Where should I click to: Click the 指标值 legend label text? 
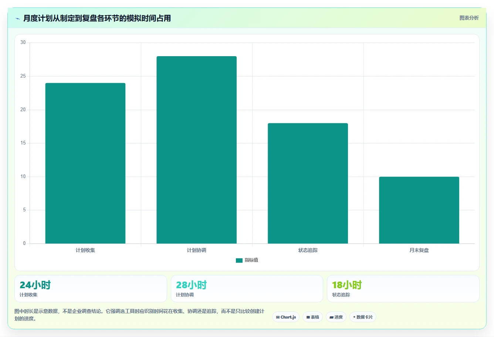251,260
